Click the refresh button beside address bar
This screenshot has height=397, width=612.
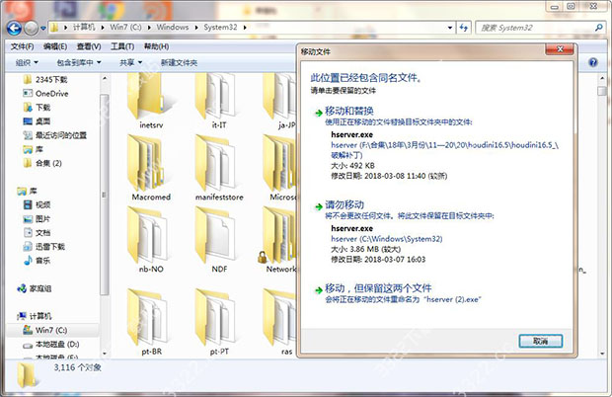(464, 28)
